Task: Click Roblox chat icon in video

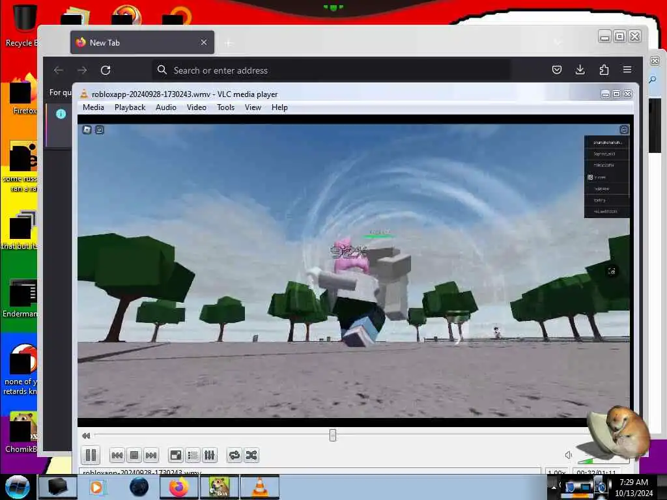Action: (x=100, y=130)
